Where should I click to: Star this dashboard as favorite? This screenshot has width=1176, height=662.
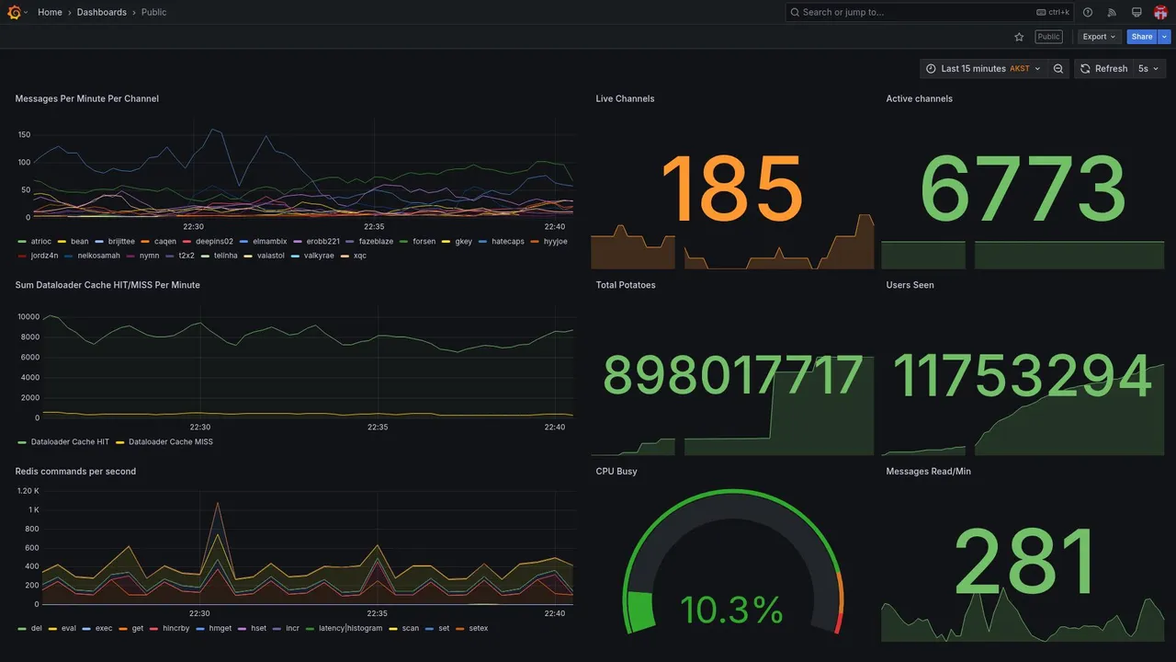[x=1019, y=37]
